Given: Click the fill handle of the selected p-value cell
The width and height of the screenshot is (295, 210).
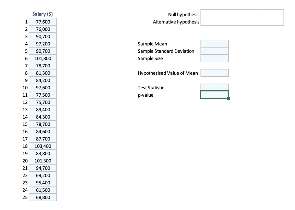Looking at the screenshot, I should pos(229,99).
